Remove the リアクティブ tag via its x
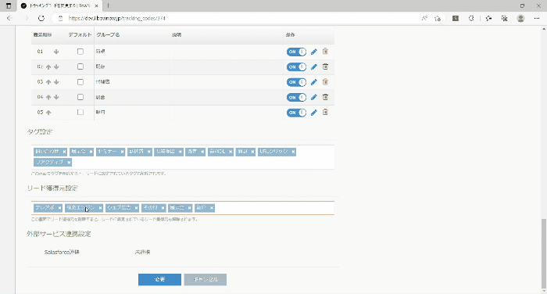Viewport: 547px width, 294px height. (69, 163)
